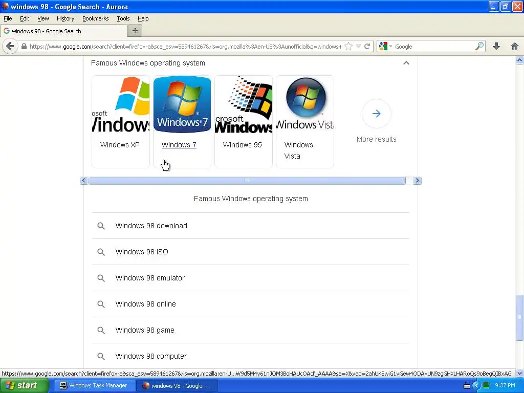Click the keyboard icon in system tray
This screenshot has width=524, height=393.
pos(467,386)
